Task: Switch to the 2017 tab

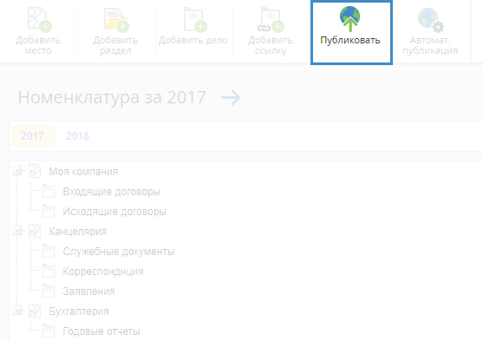Action: (33, 136)
